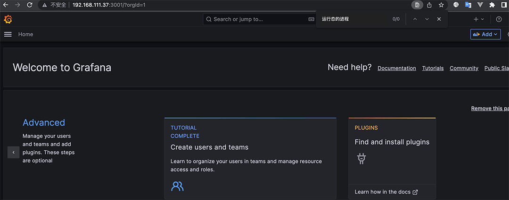
Task: Open Find and install plugins card
Action: point(392,158)
